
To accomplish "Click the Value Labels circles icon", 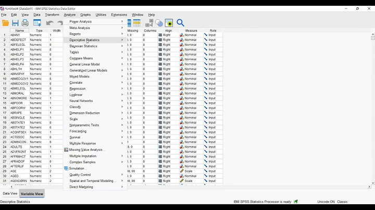I will tap(159, 23).
